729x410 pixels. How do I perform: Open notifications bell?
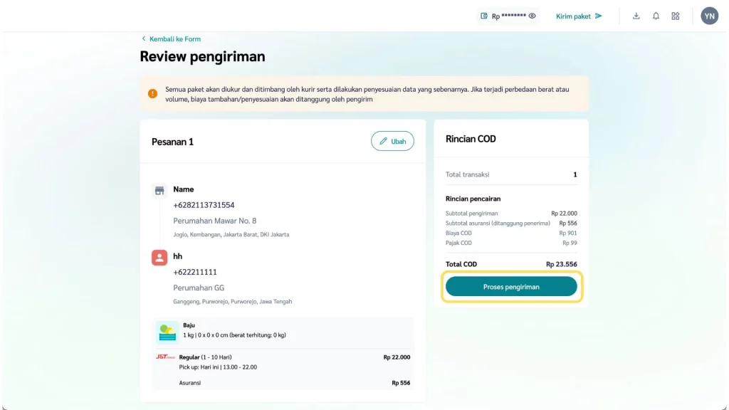pos(656,16)
